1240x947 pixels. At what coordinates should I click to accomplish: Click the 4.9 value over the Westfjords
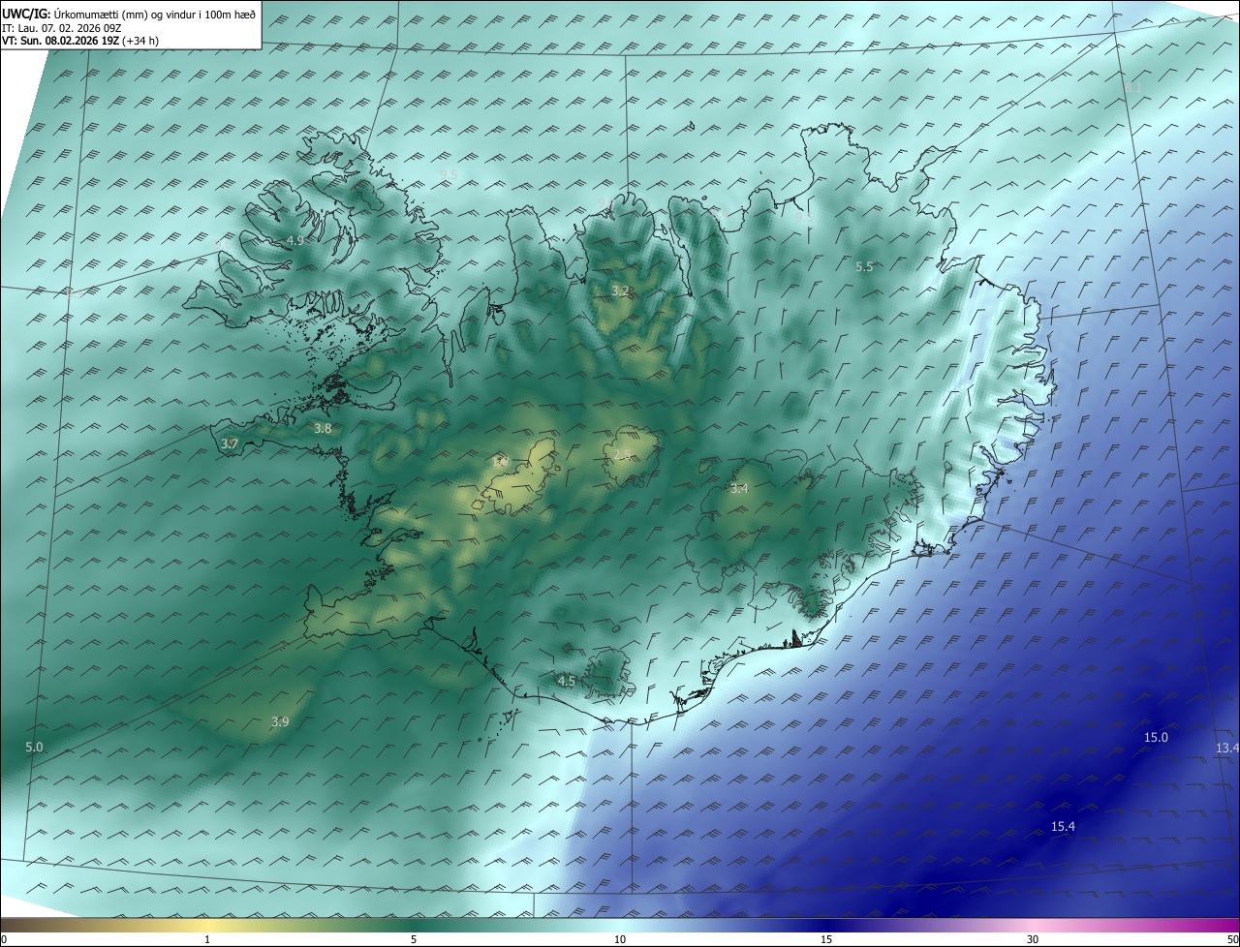click(x=295, y=240)
